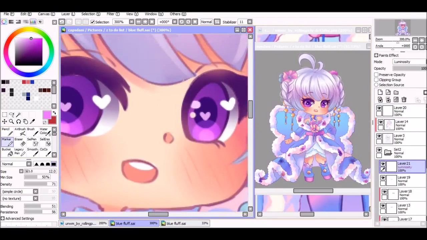Adjust the Blending slider
This screenshot has height=240, width=427.
tap(40, 206)
